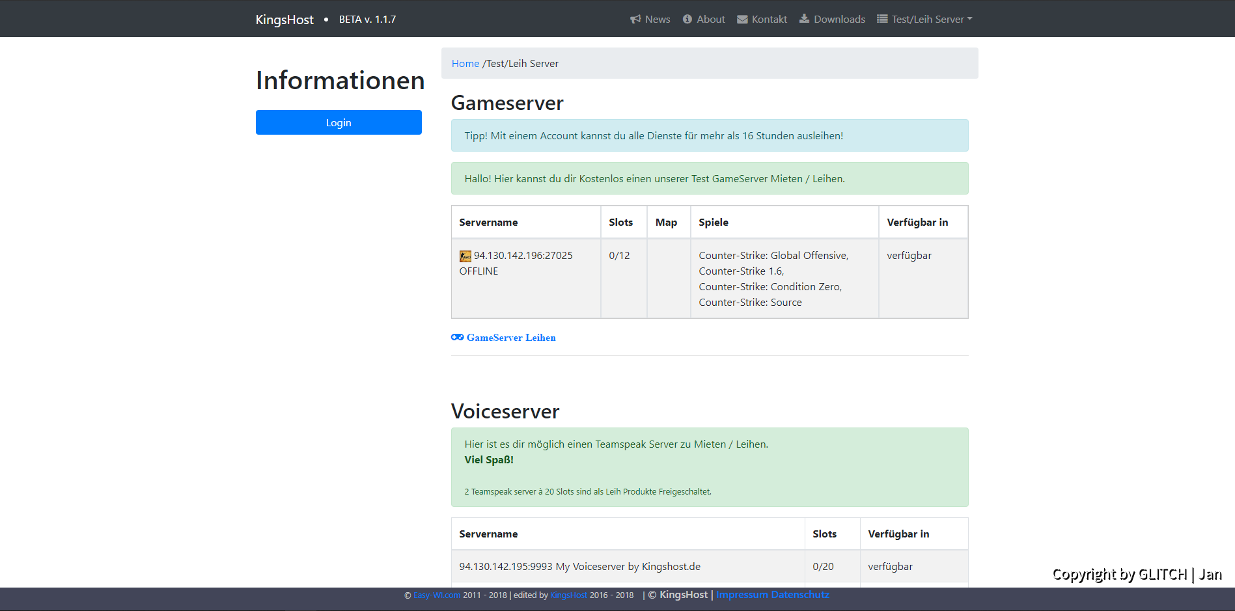Open the News menu item
This screenshot has height=611, width=1235.
point(658,20)
